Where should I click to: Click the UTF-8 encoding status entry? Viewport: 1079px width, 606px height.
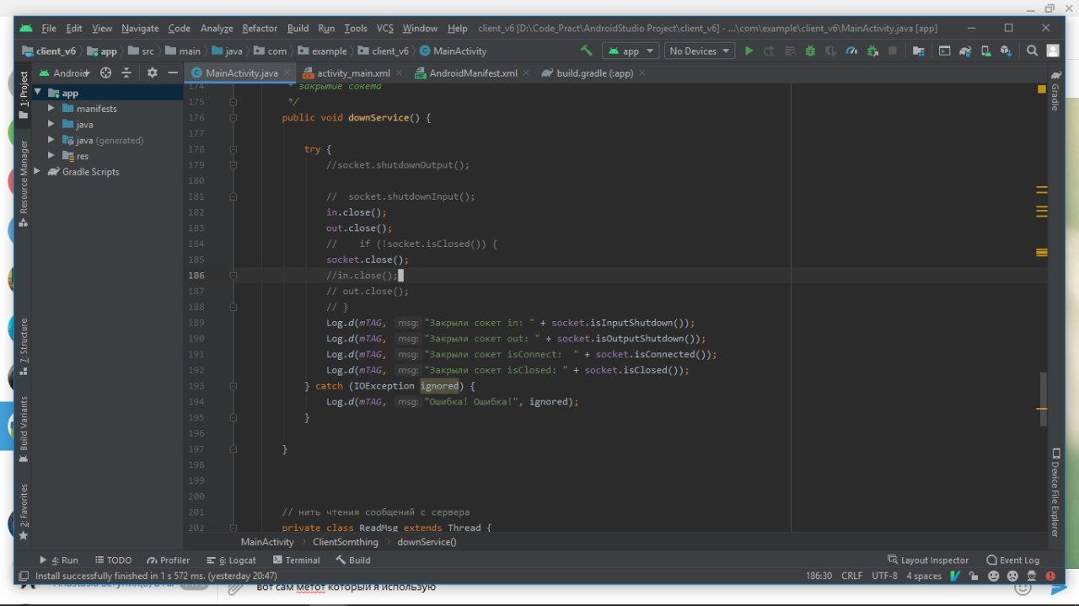(x=885, y=577)
